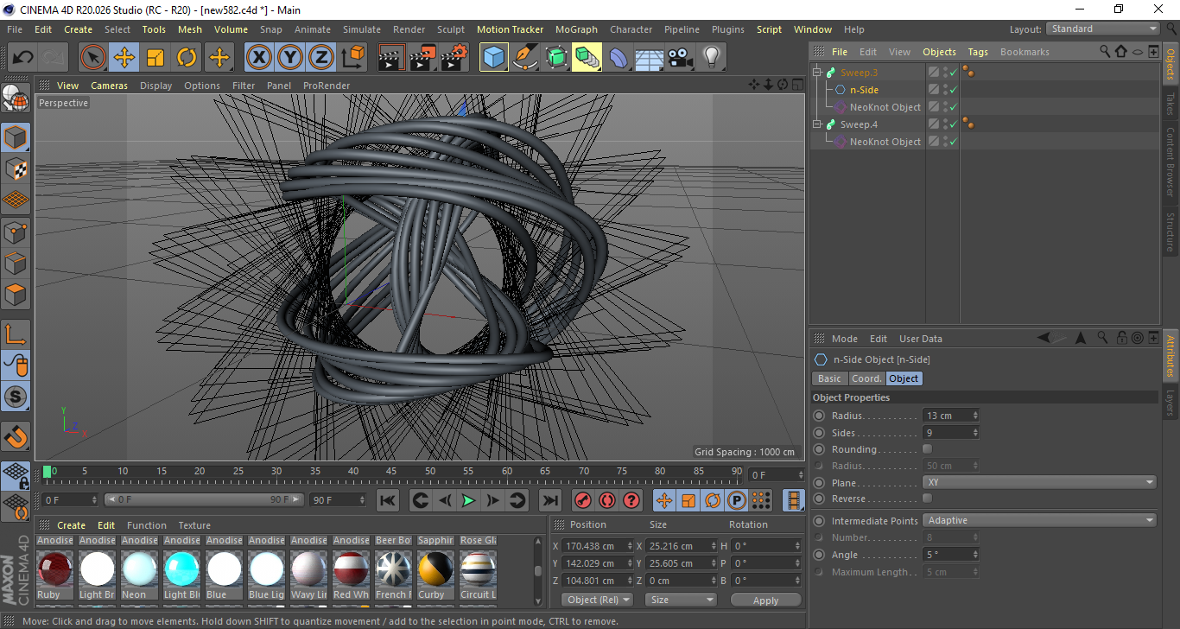Play the animation forward
Screen dimensions: 1180x629
(x=468, y=500)
